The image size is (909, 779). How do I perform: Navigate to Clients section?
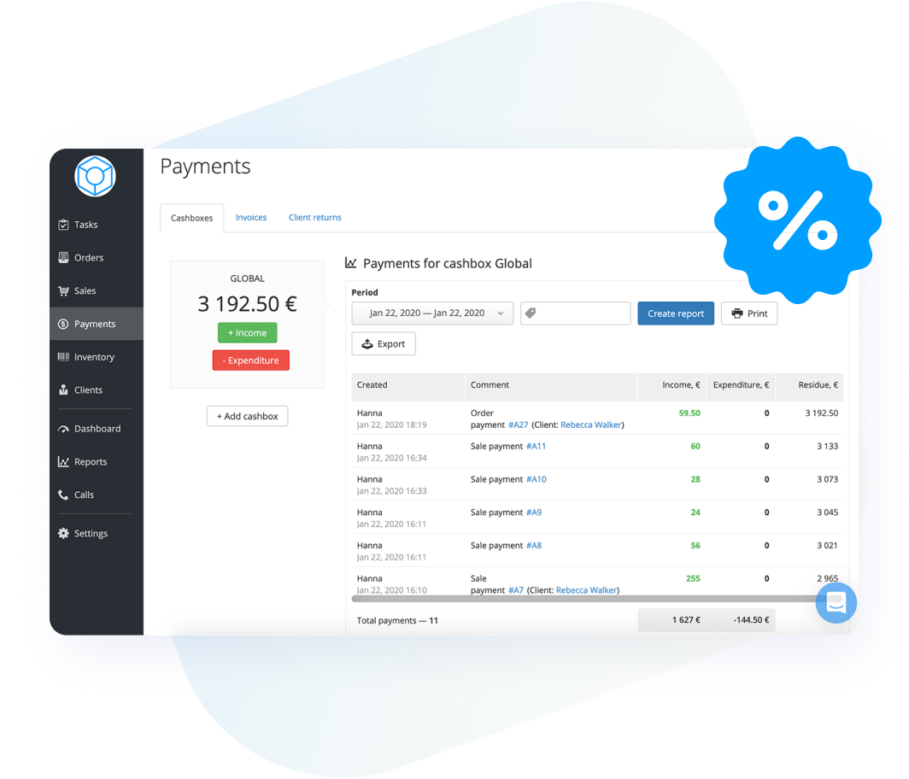click(x=88, y=390)
